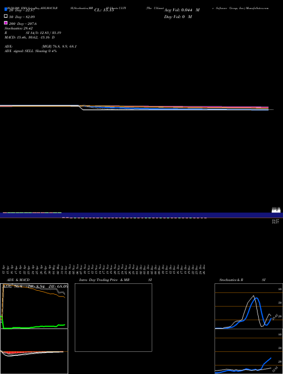Click the blue 20 Day legend swatch
Screen dimensions: 283x374
coord(6,10)
